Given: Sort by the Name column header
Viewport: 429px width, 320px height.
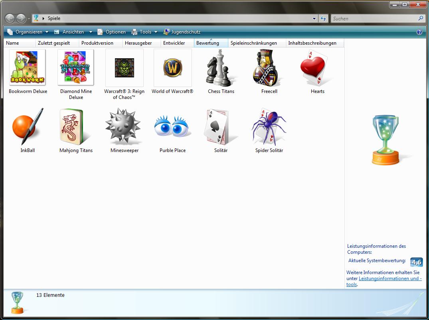Looking at the screenshot, I should [20, 43].
